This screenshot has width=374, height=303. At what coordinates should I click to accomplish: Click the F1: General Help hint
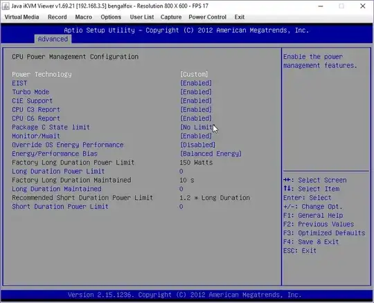(313, 215)
